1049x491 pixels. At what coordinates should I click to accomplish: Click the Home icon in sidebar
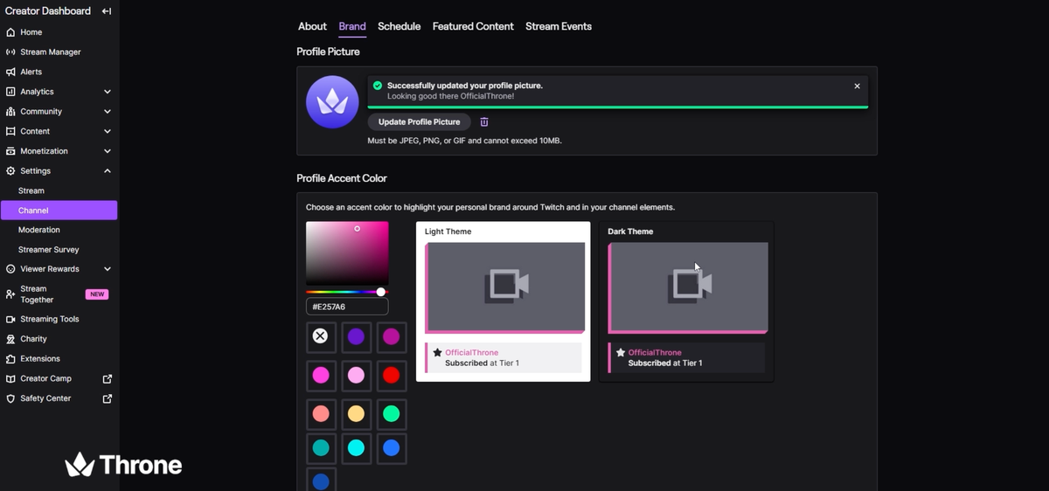click(10, 32)
